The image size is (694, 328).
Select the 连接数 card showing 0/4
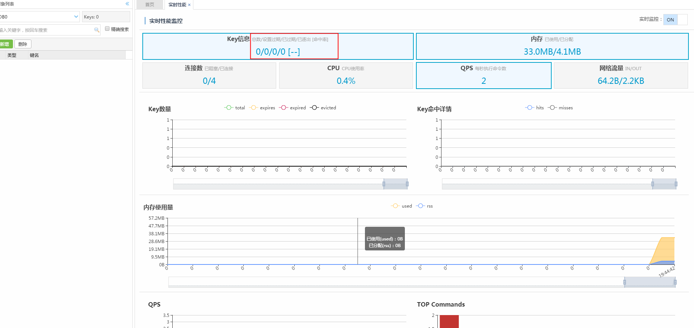pyautogui.click(x=209, y=75)
